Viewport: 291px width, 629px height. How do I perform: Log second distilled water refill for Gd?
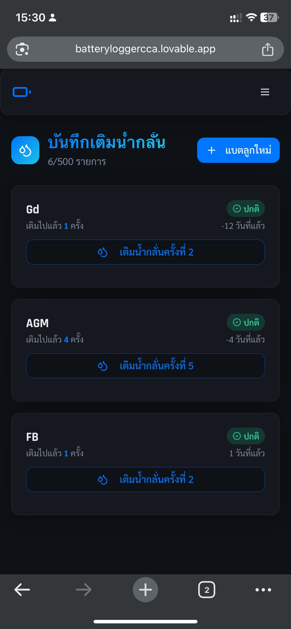[145, 252]
